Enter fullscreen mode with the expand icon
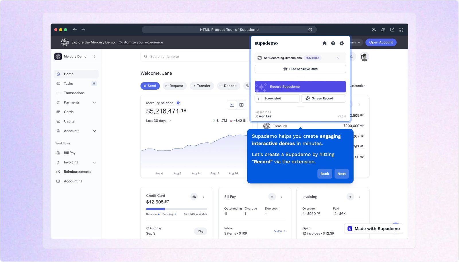The height and width of the screenshot is (262, 459). [401, 30]
